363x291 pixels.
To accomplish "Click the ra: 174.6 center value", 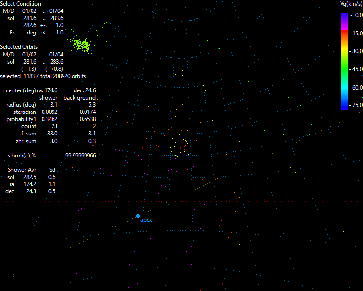I will point(47,90).
